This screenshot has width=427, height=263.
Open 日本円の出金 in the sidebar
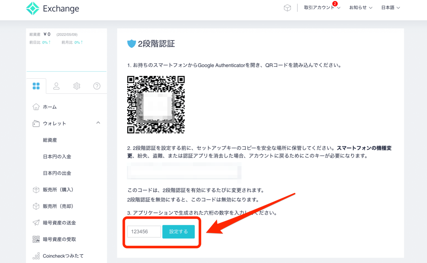coord(57,173)
